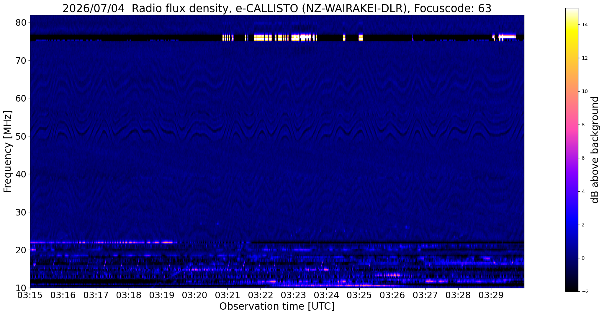Click the 03:20 time tick label
Viewport: 604px width, 315px height.
[195, 295]
